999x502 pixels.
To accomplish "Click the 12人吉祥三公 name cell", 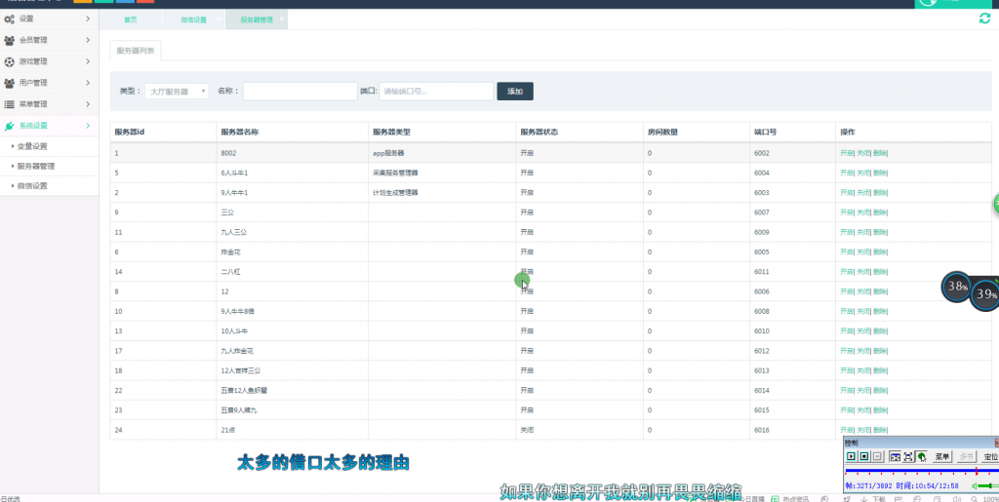I will pos(241,371).
